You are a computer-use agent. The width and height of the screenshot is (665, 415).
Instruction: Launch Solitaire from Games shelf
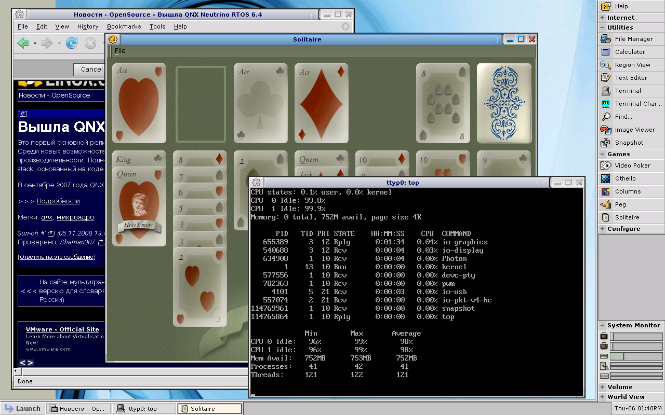pos(631,217)
